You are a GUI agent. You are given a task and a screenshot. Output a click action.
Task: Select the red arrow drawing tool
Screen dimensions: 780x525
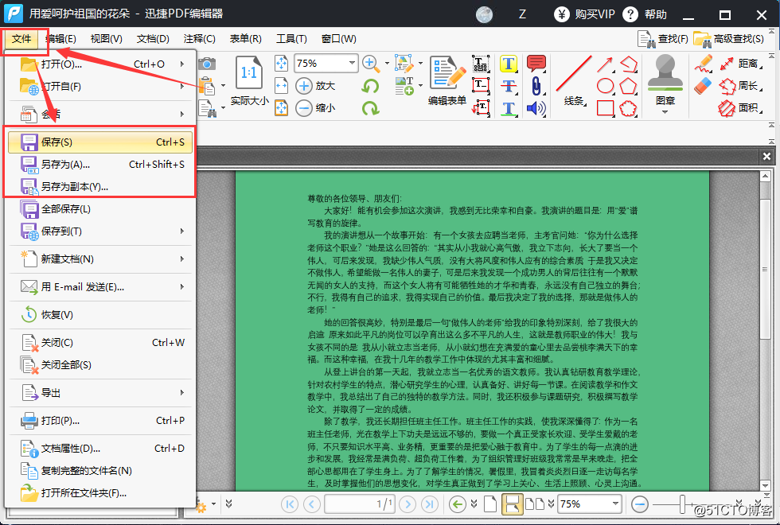(x=605, y=64)
